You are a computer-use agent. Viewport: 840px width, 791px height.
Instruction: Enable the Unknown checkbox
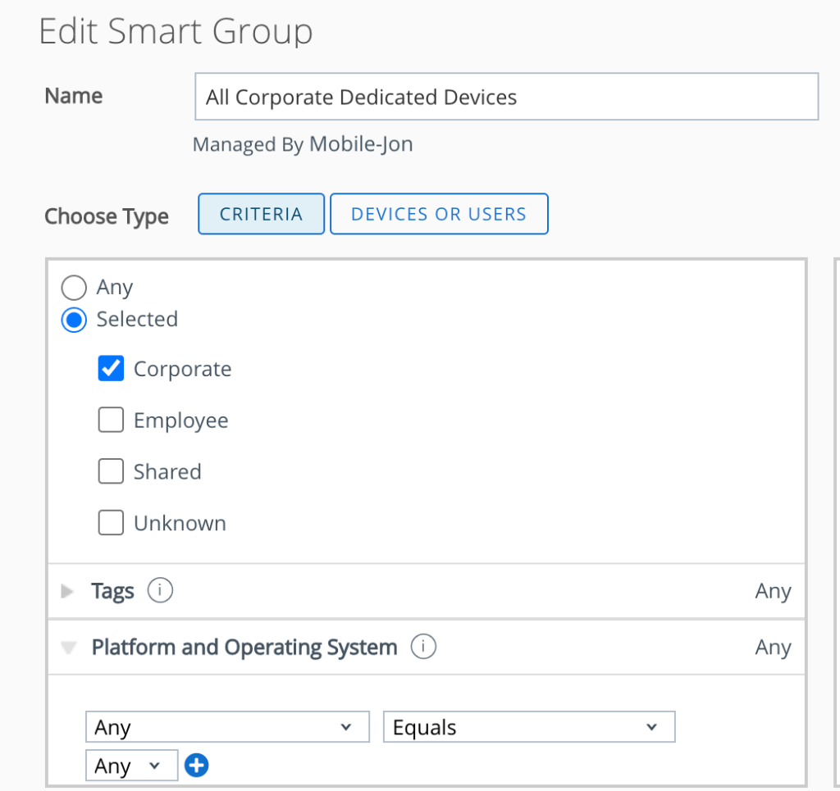111,522
